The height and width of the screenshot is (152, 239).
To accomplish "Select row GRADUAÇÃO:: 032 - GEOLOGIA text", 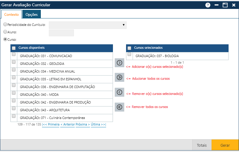I will coord(42,64).
